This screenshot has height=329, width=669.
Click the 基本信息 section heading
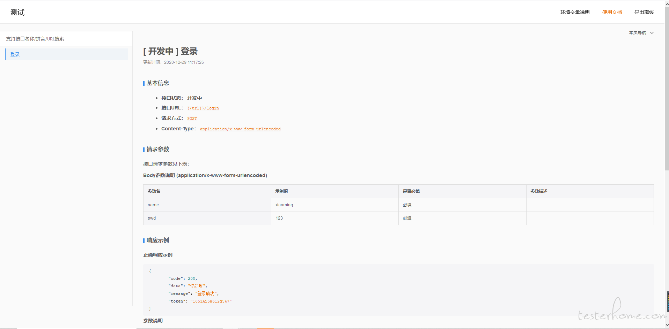pos(157,83)
